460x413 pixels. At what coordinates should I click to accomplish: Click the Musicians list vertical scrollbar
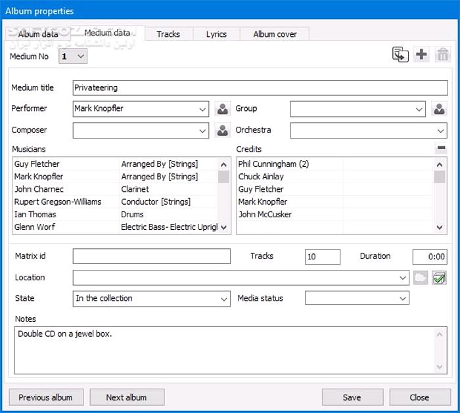[224, 195]
